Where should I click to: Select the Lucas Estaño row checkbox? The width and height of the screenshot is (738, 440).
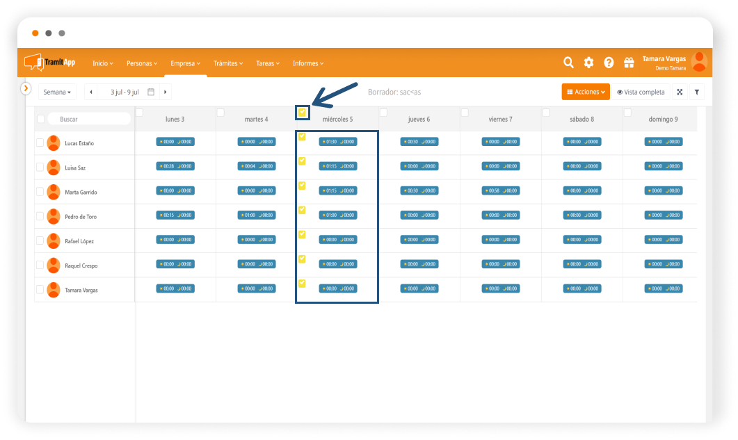[x=40, y=143]
